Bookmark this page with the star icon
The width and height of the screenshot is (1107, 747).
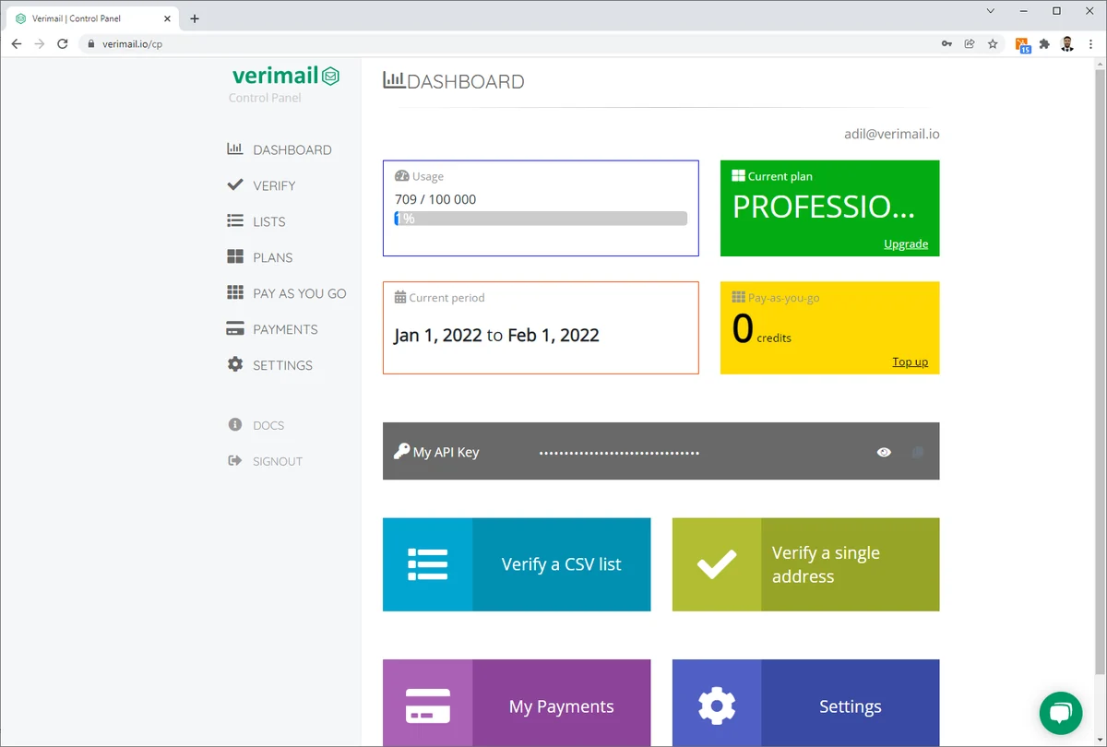[x=993, y=43]
